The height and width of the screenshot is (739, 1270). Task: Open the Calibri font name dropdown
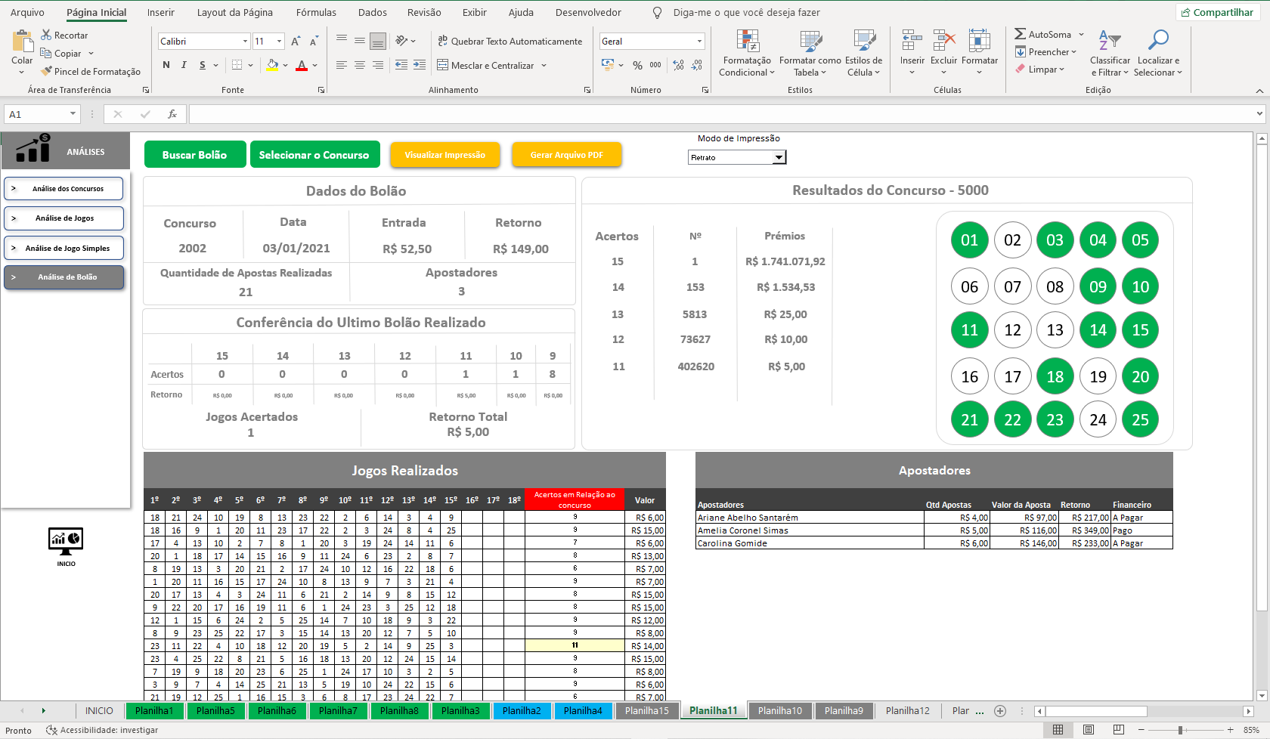[x=245, y=41]
